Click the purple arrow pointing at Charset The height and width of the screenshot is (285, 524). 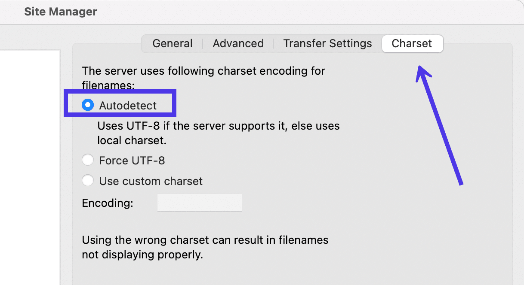[x=439, y=124]
